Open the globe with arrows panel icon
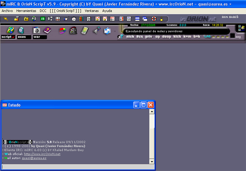Image resolution: width=246 pixels, height=171 pixels. 11,30
